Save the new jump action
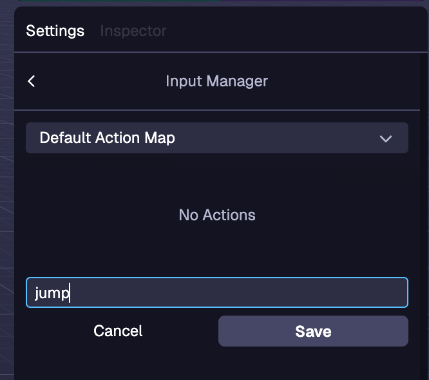This screenshot has width=429, height=380. [x=313, y=331]
